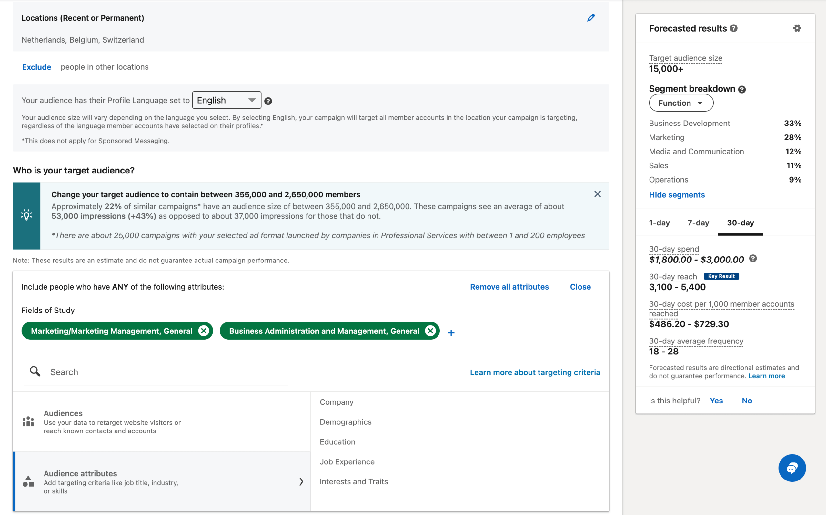Open Learn more about targeting criteria
Screen dimensions: 826x515
coord(535,372)
